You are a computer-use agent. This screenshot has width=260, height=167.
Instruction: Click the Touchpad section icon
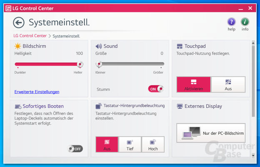180,46
